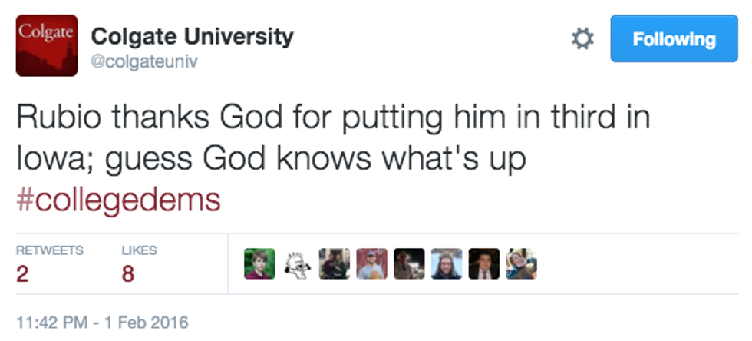Click the blue Following button
The image size is (752, 341).
coord(673,39)
